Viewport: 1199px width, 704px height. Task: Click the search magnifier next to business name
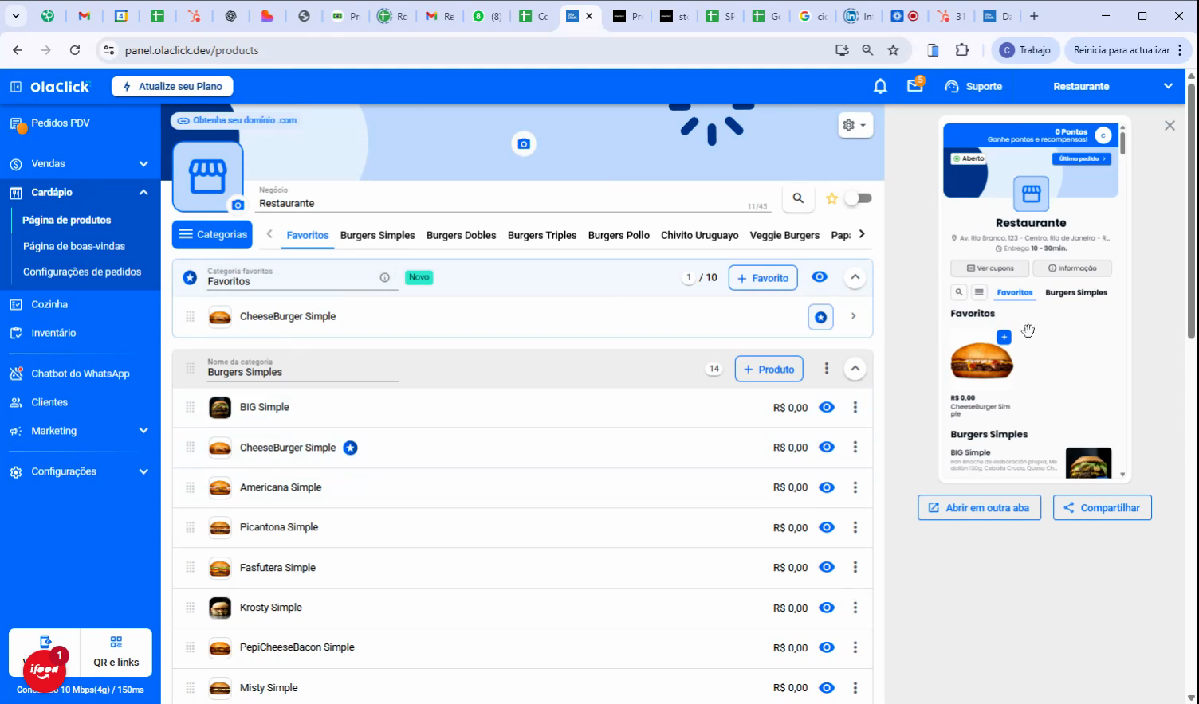pos(798,198)
